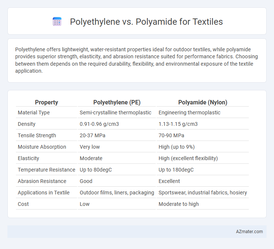Select the 'Tensile Strength' row label
The image size is (274, 249).
(x=37, y=135)
